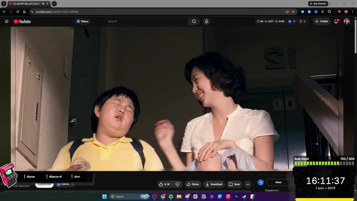Screen dimensions: 357x201
Task: Open Notion from the taskbar
Action: coord(204,197)
